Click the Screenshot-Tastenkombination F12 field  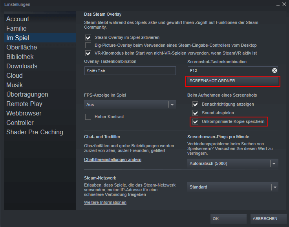pos(232,70)
